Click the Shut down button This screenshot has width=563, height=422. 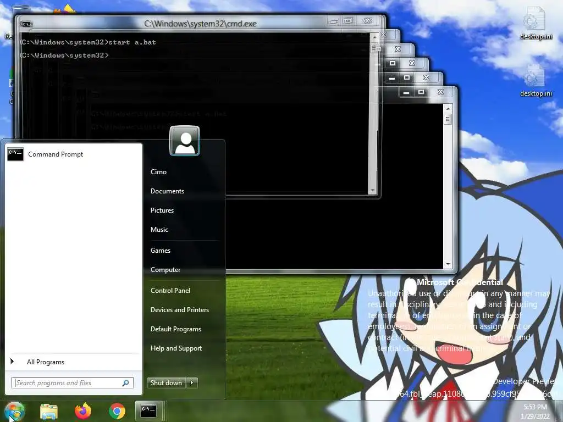click(x=166, y=383)
